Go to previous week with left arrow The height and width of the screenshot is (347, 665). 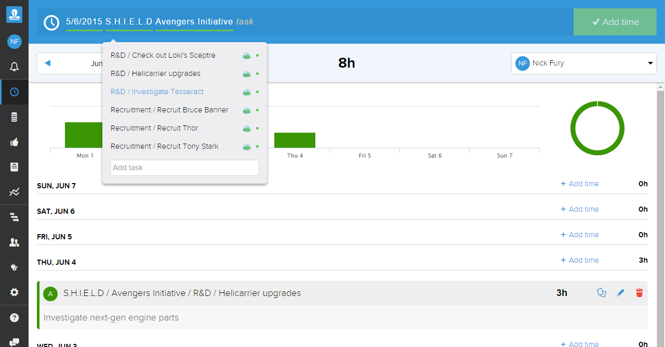(47, 63)
